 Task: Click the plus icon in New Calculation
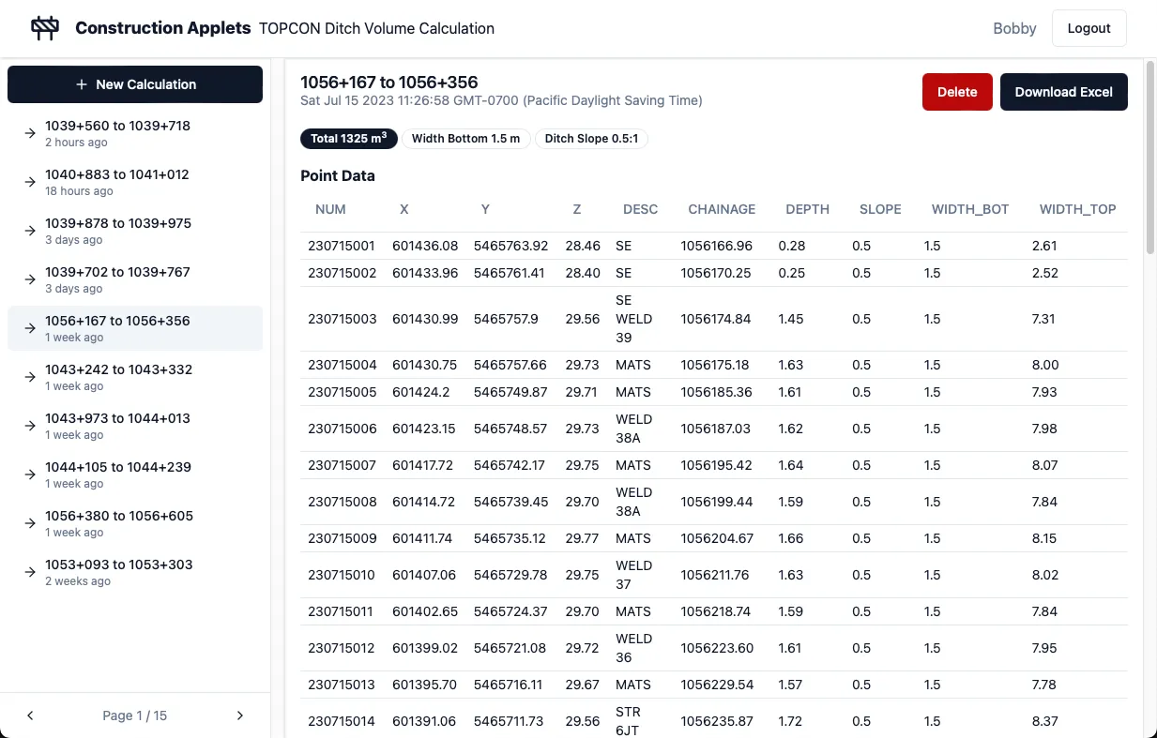(x=81, y=84)
